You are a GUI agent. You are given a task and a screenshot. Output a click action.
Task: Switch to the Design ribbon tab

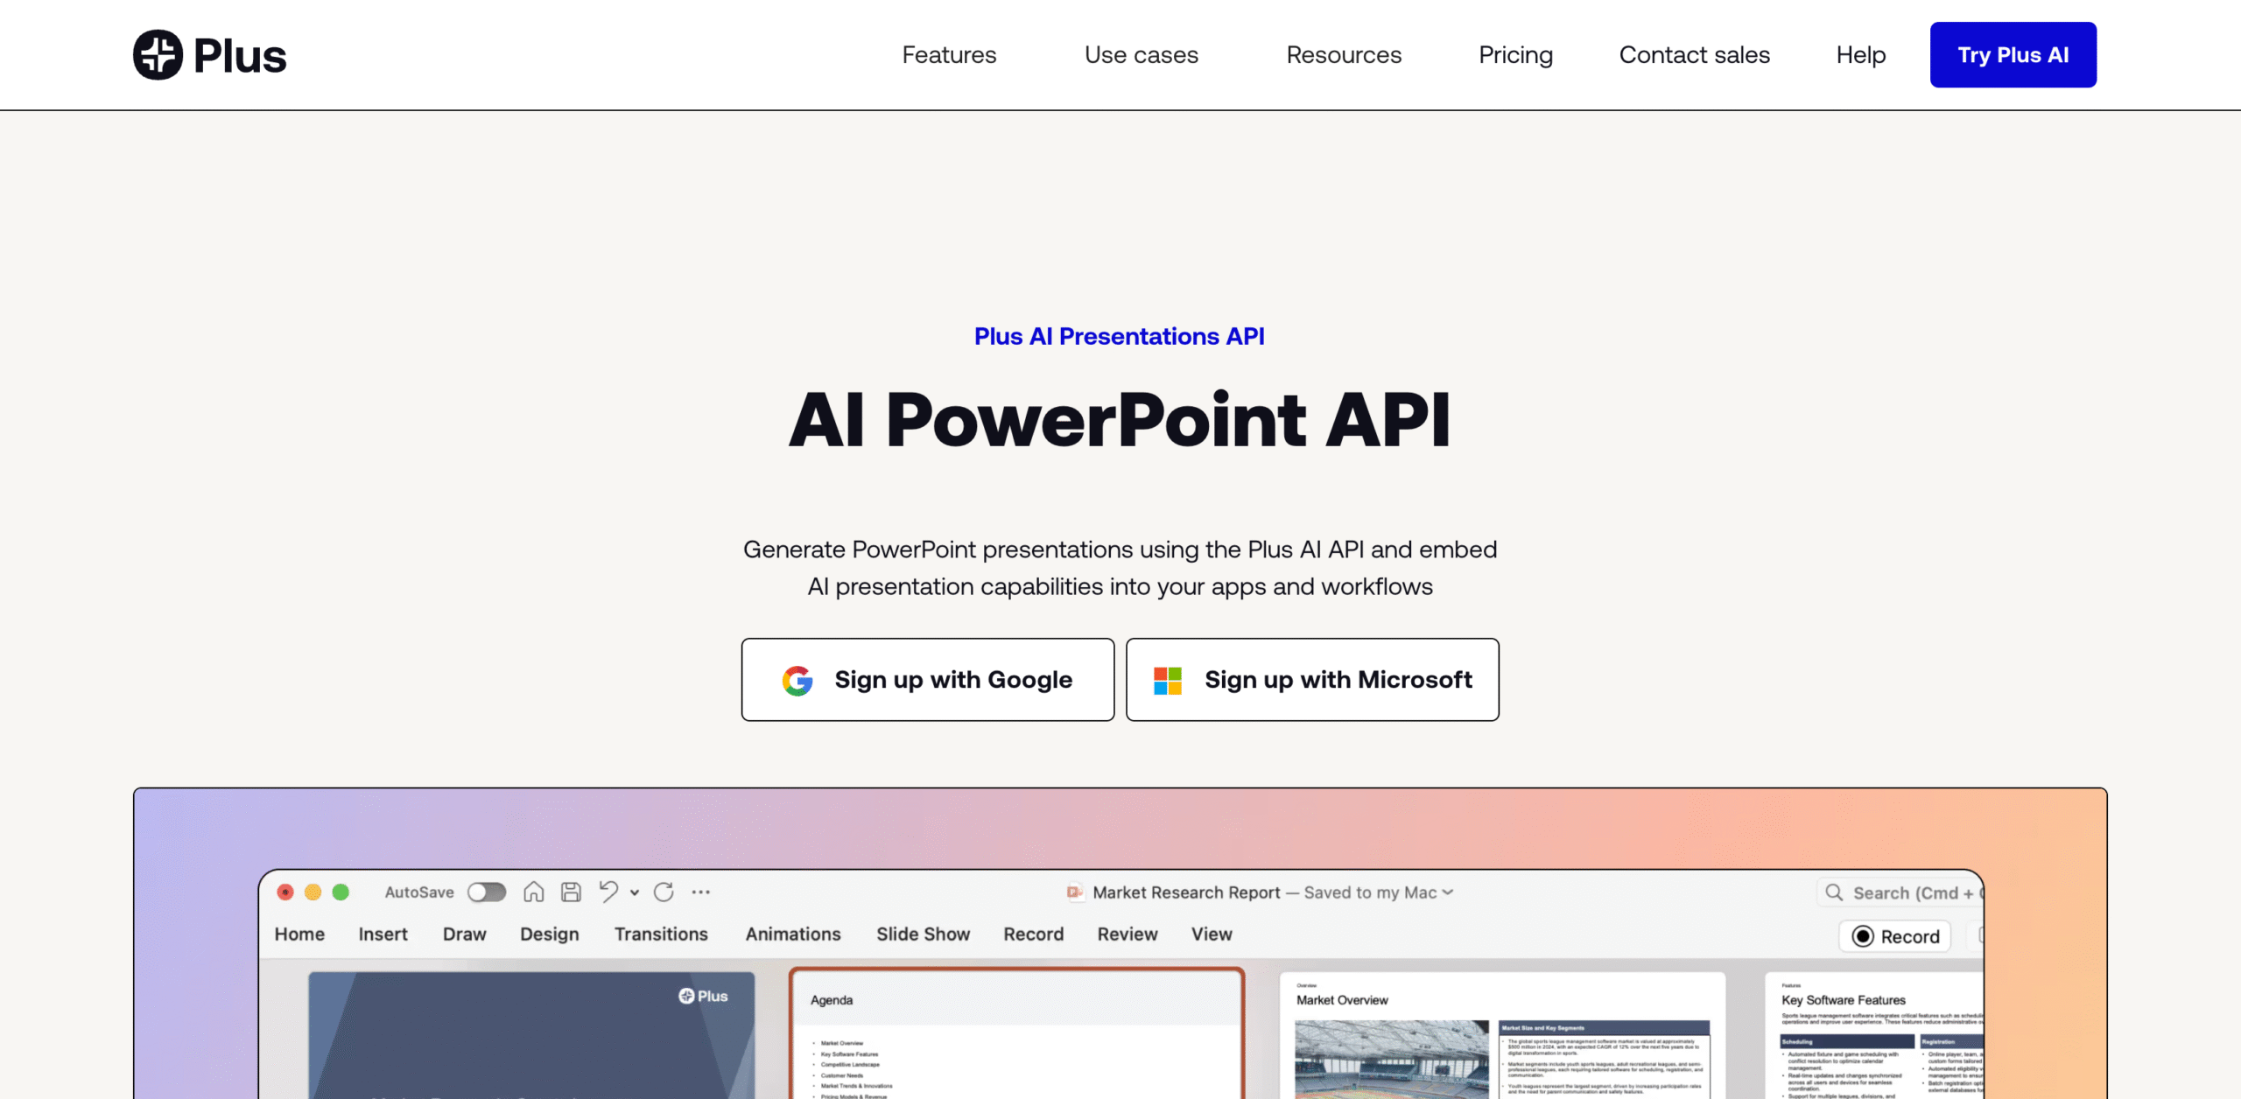(x=549, y=934)
